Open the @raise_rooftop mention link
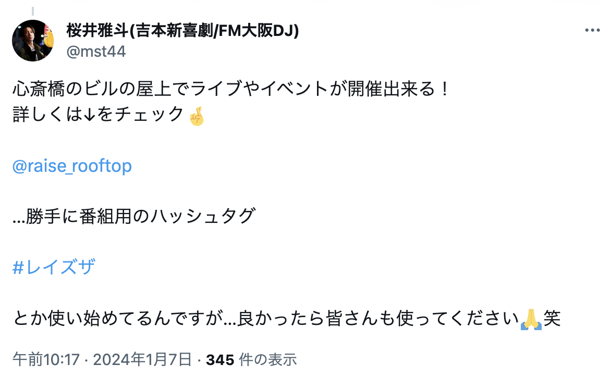The width and height of the screenshot is (611, 377). coord(72,166)
